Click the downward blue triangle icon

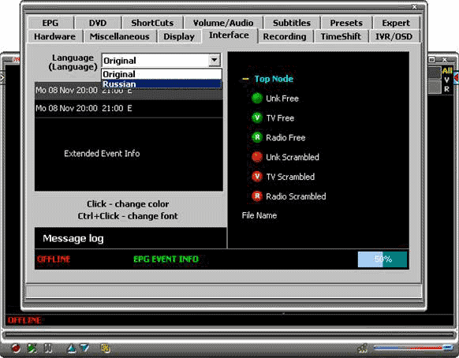point(84,348)
